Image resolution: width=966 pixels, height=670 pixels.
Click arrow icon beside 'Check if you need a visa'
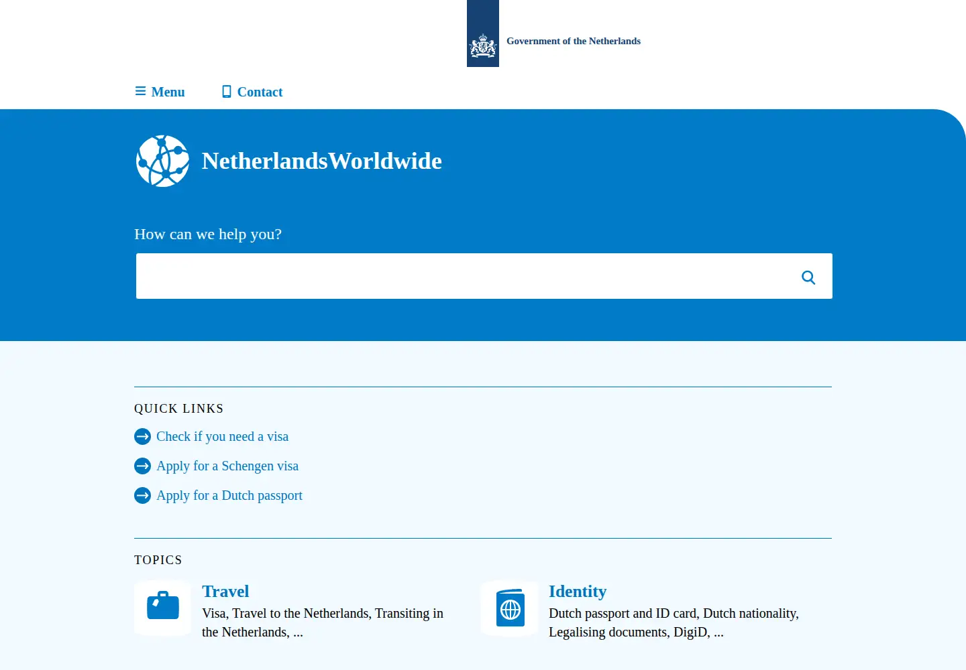[142, 437]
